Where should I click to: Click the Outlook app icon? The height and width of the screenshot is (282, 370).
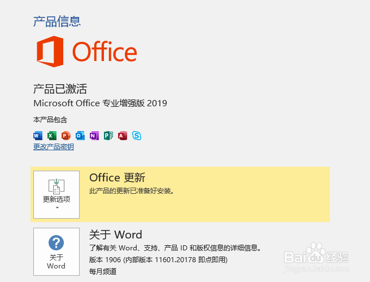(80, 136)
